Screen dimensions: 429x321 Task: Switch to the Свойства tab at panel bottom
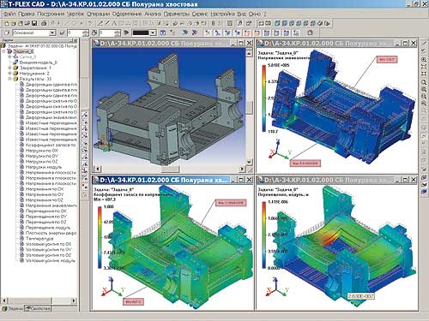click(38, 308)
